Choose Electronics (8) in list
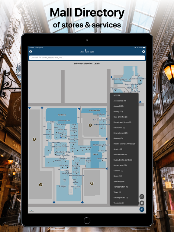The image size is (174, 232). click(119, 128)
